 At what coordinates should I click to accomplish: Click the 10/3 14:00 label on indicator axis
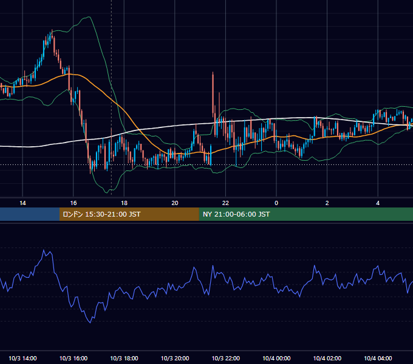click(x=22, y=358)
